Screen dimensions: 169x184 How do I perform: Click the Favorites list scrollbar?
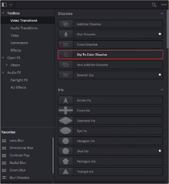pyautogui.click(x=53, y=155)
